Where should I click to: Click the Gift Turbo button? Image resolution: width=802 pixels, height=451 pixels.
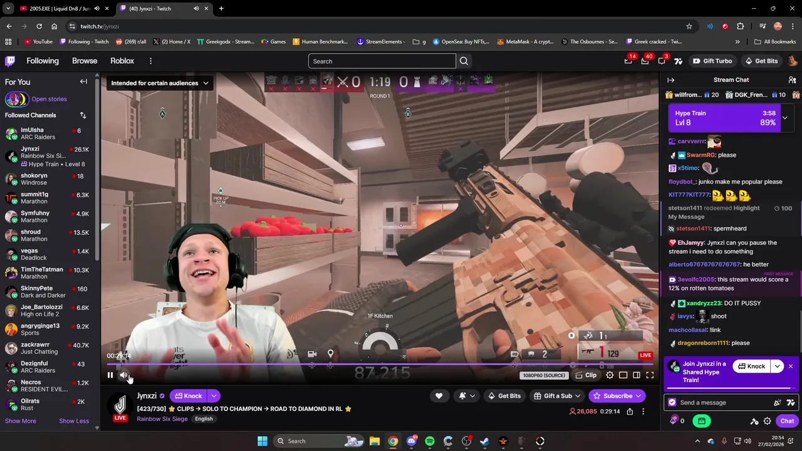[712, 61]
